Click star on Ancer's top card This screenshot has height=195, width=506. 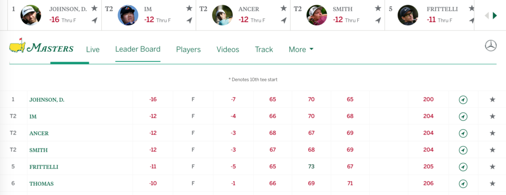click(x=283, y=8)
